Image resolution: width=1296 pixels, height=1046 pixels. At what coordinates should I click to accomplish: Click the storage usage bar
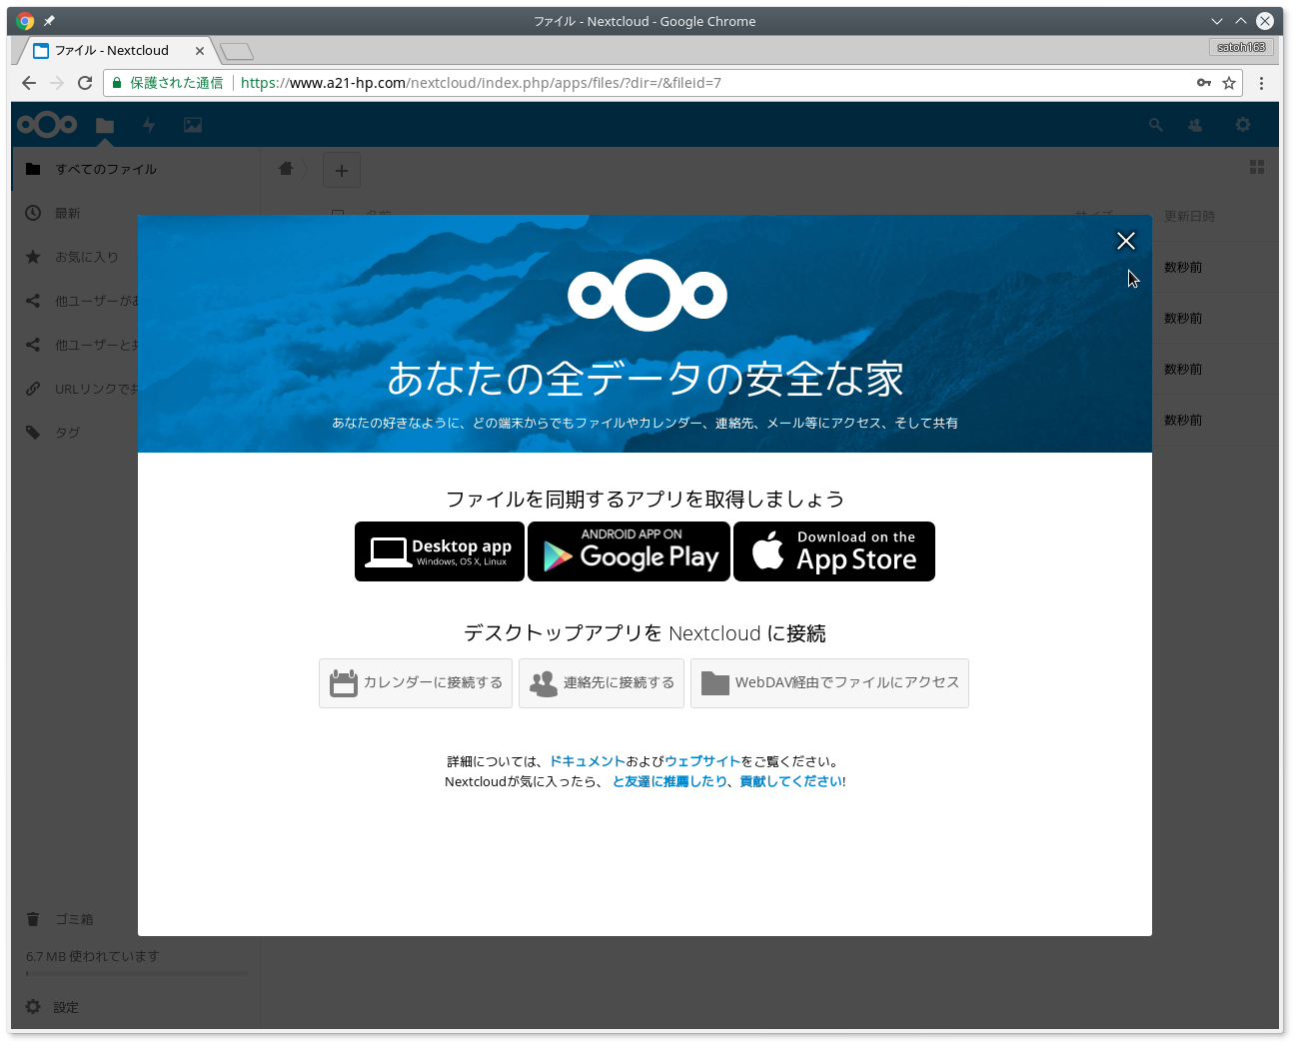coord(136,973)
